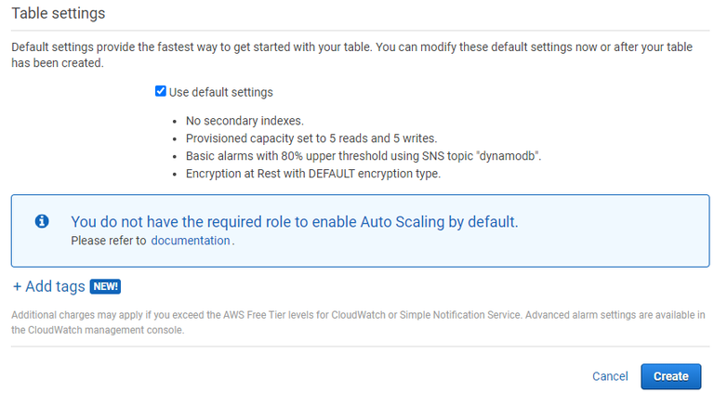Image resolution: width=714 pixels, height=393 pixels.
Task: Click the Auto Scaling role warning message
Action: 294,222
